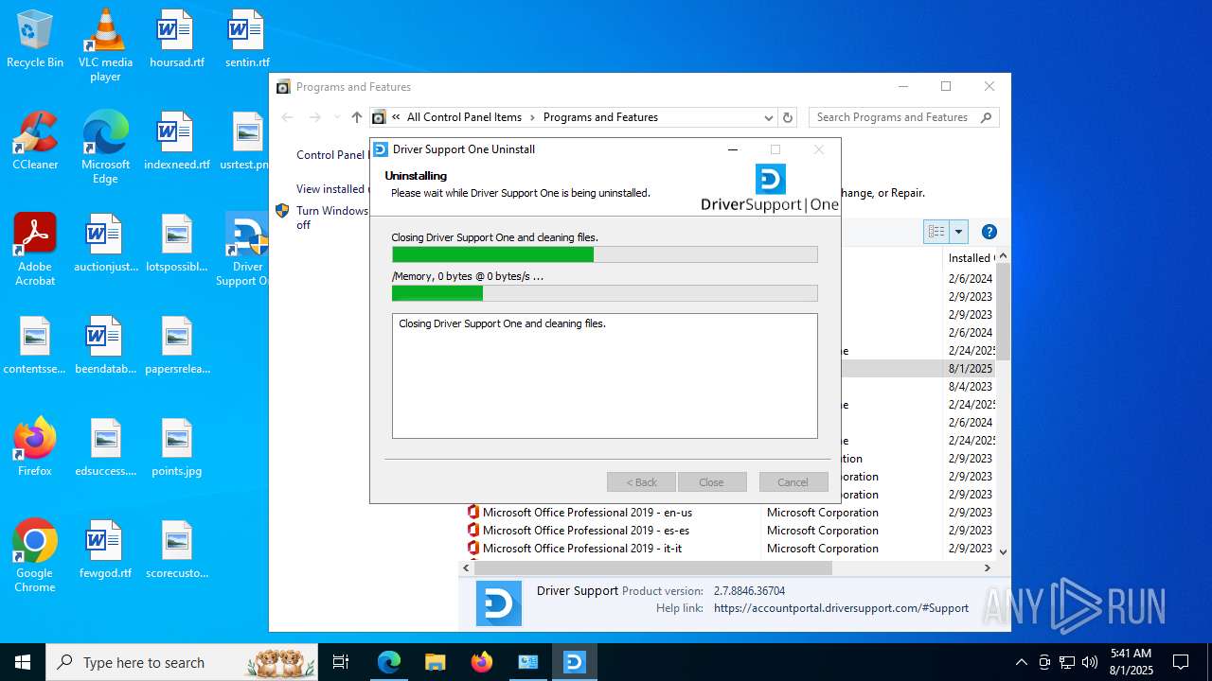Viewport: 1212px width, 681px height.
Task: Click the Control Panel Home link
Action: tap(331, 155)
